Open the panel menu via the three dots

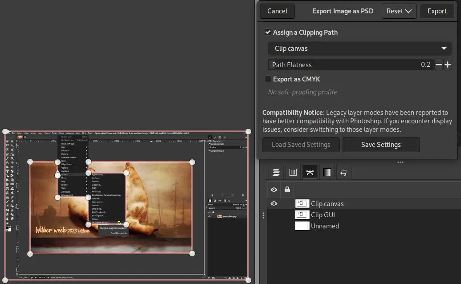click(400, 162)
